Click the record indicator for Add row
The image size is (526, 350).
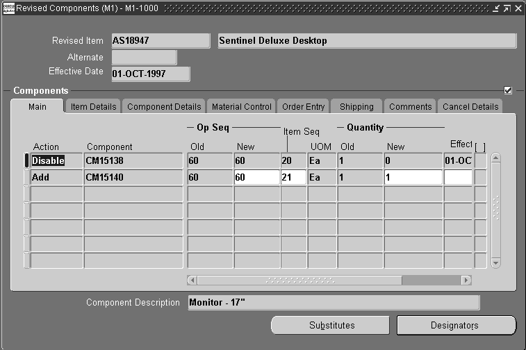27,177
